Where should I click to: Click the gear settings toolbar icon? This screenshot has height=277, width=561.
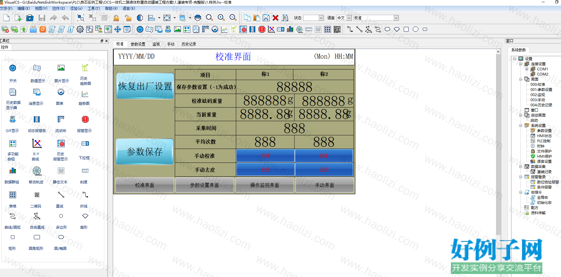click(80, 29)
